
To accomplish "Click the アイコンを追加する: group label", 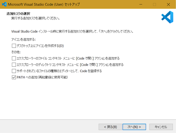I will tap(23, 40).
